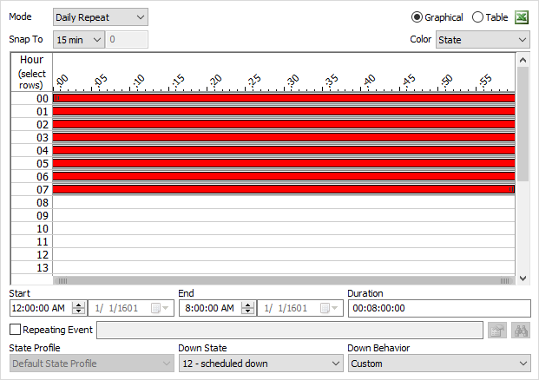Click the Duration field
The height and width of the screenshot is (380, 539).
[438, 308]
